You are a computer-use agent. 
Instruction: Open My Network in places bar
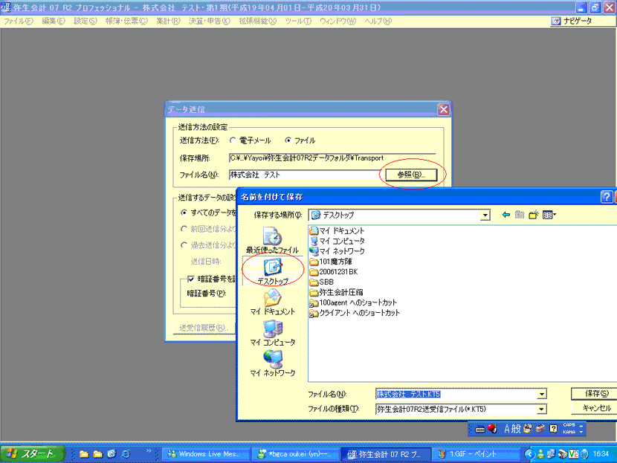[272, 363]
